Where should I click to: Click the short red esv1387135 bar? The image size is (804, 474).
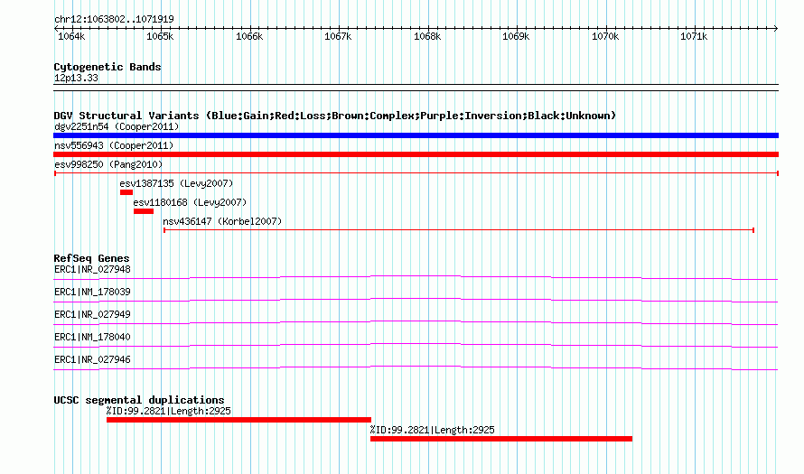126,192
